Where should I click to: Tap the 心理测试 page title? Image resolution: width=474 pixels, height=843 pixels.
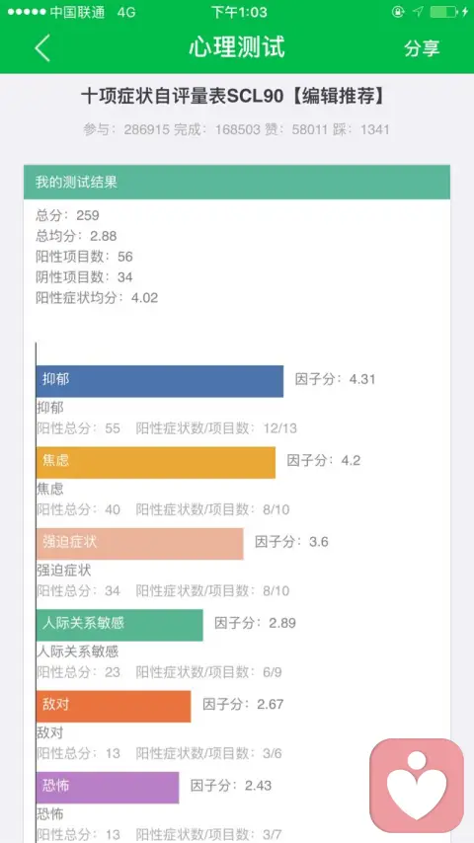pyautogui.click(x=237, y=47)
